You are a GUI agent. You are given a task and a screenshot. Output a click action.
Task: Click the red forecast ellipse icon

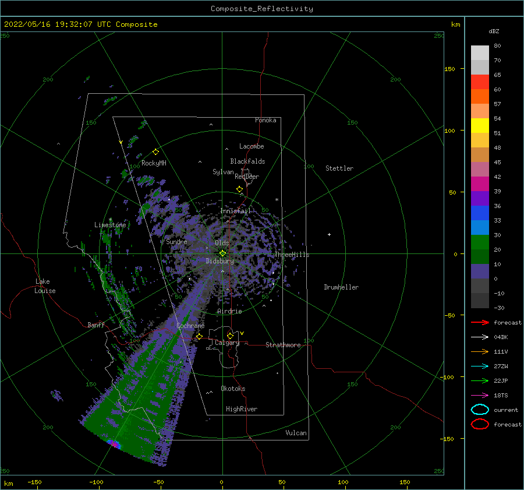coord(480,424)
